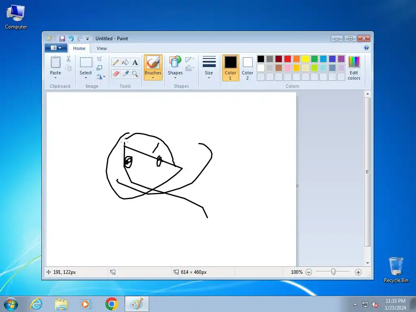Launch Google Chrome from taskbar
The height and width of the screenshot is (312, 416).
tap(111, 304)
